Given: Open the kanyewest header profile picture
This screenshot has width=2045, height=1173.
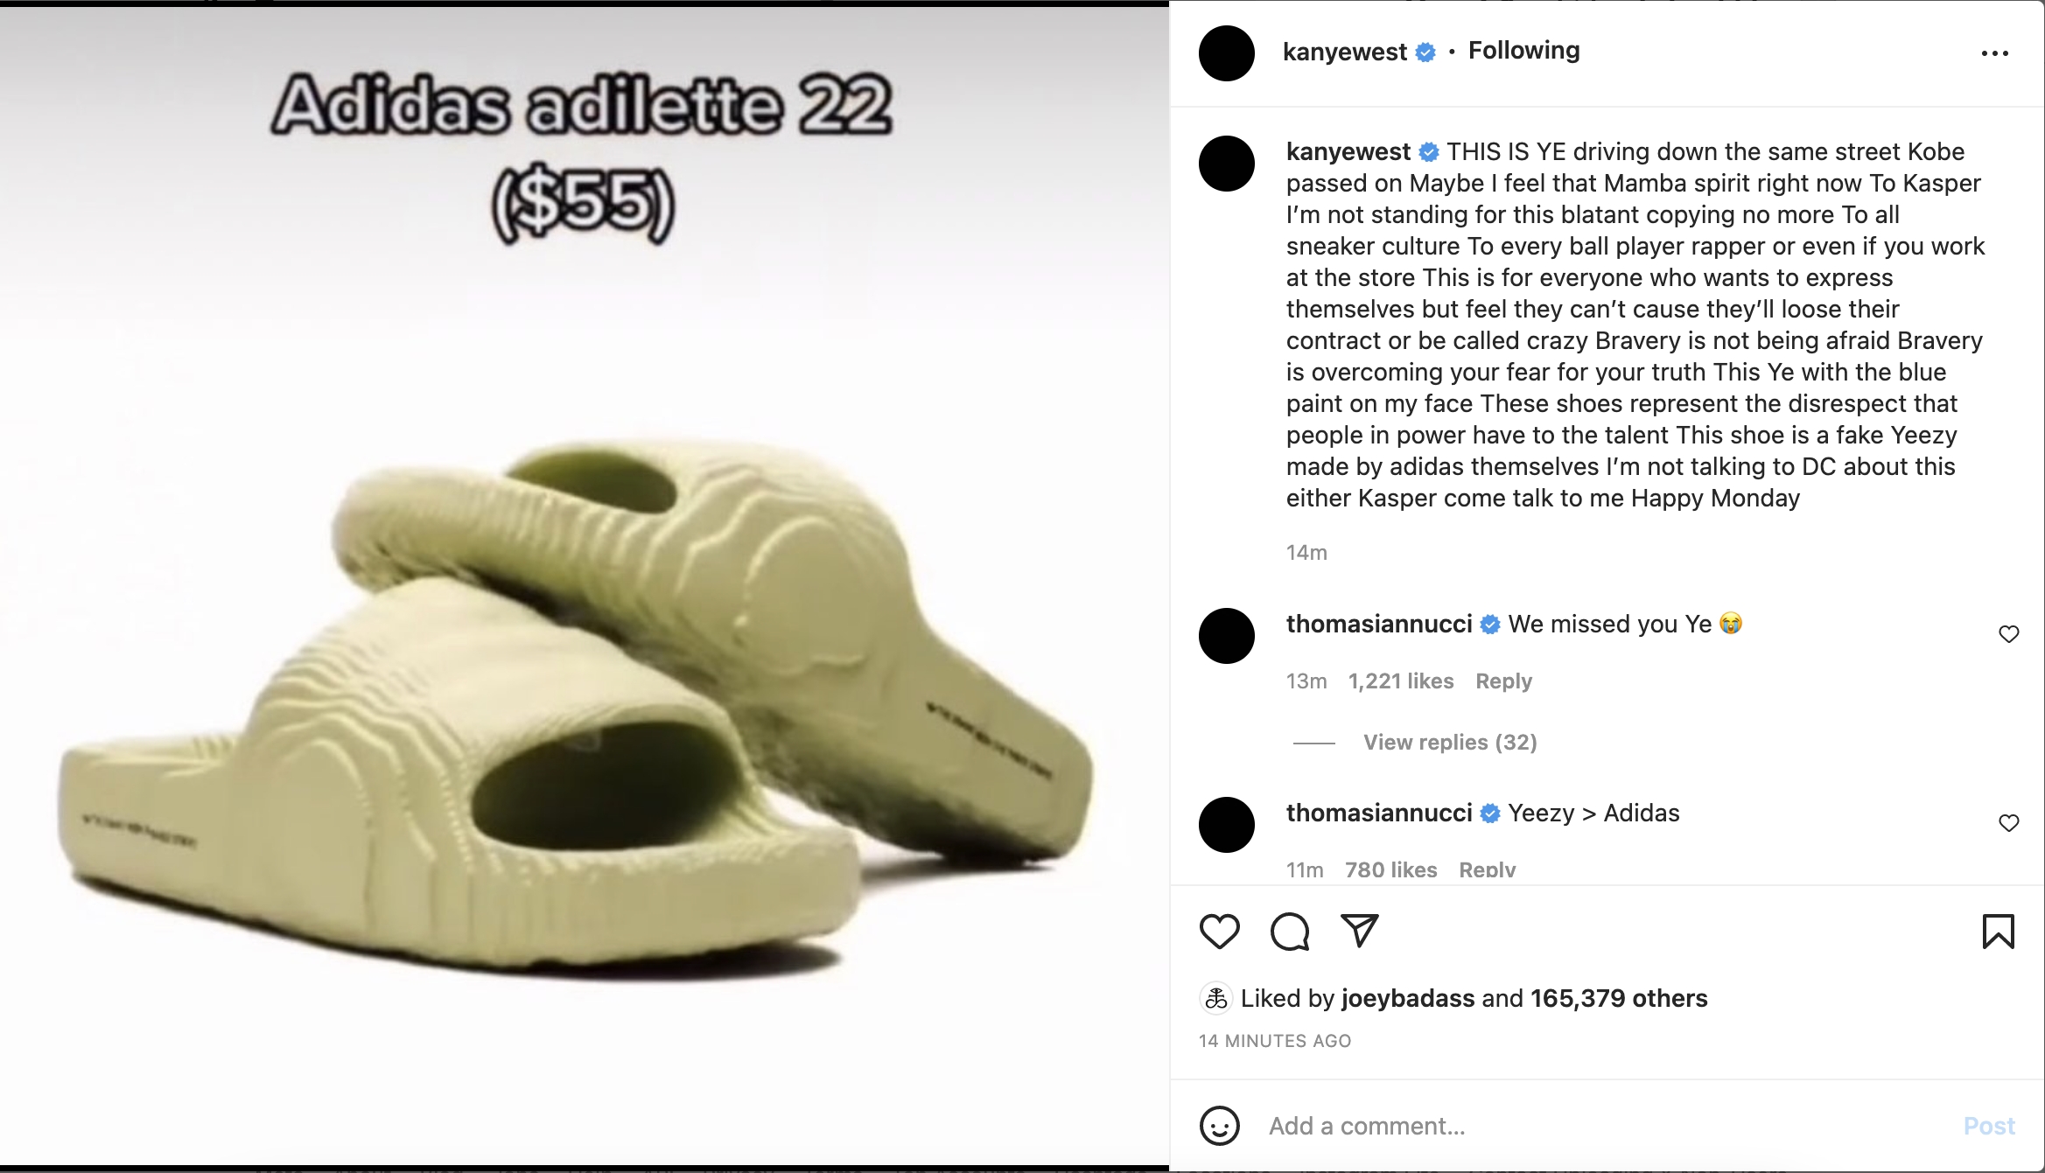Looking at the screenshot, I should 1226,53.
